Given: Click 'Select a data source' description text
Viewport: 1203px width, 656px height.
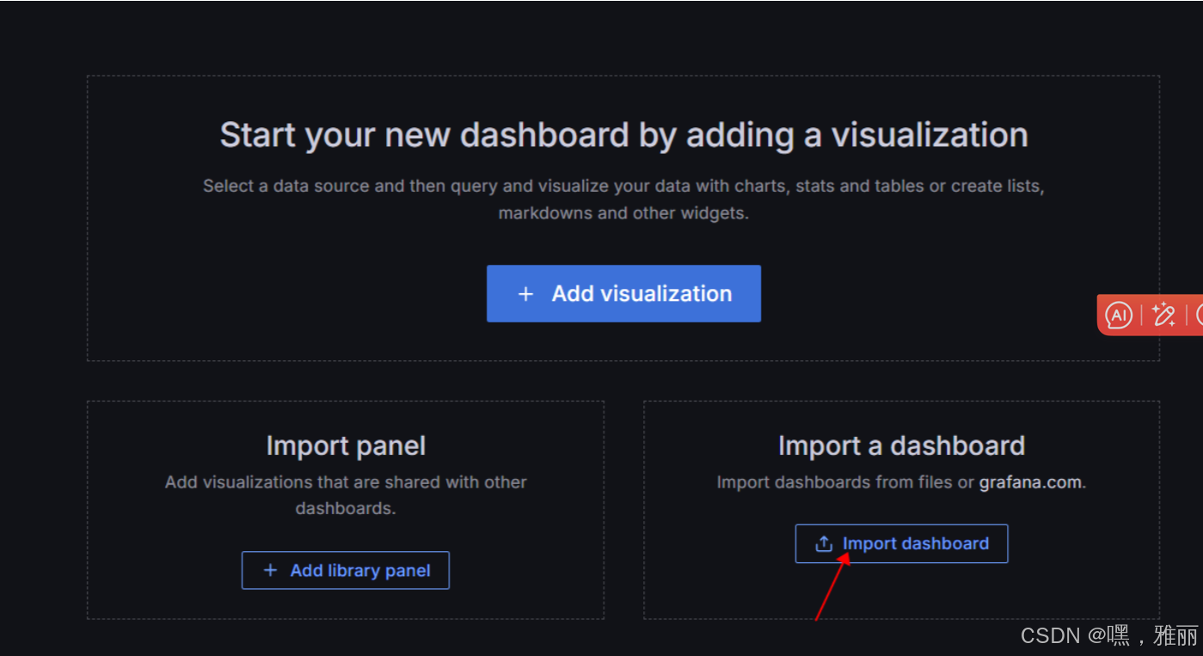Looking at the screenshot, I should pyautogui.click(x=623, y=199).
